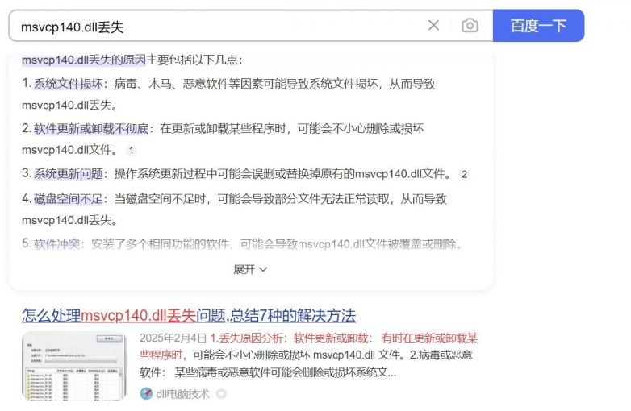This screenshot has height=411, width=631.
Task: Open citation reference 2
Action: pos(465,174)
